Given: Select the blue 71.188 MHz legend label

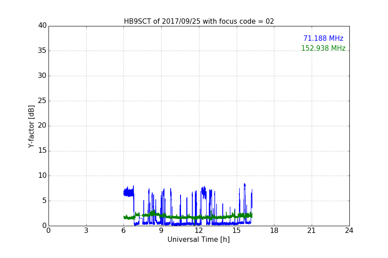Looking at the screenshot, I should 323,39.
